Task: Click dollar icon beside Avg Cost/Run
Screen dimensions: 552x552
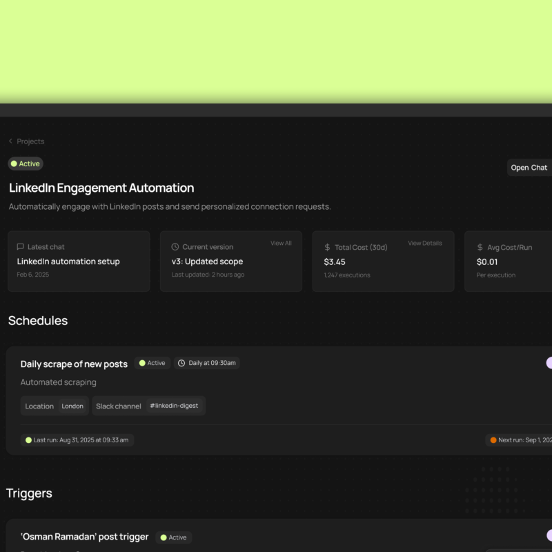Action: [x=480, y=248]
